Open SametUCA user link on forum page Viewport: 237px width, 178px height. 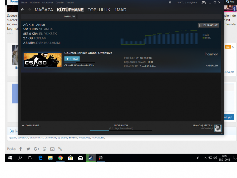pos(23,138)
